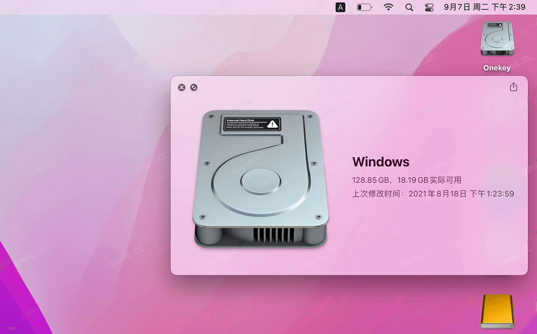537x334 pixels.
Task: Click the warning triangle on the disk label
Action: pos(272,124)
